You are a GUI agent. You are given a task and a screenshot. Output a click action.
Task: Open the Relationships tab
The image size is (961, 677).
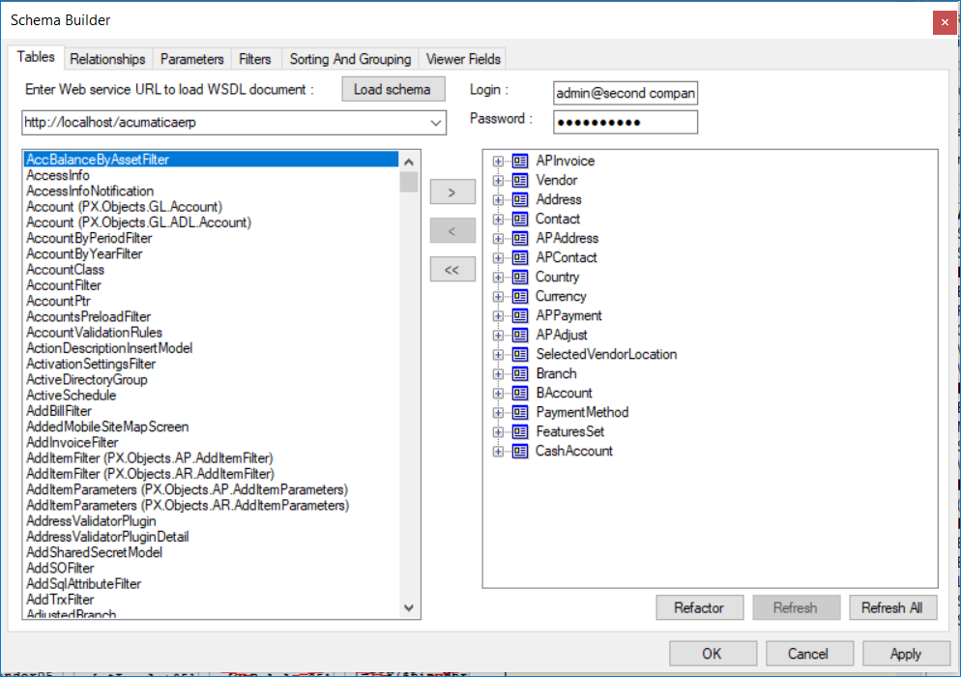click(x=108, y=59)
